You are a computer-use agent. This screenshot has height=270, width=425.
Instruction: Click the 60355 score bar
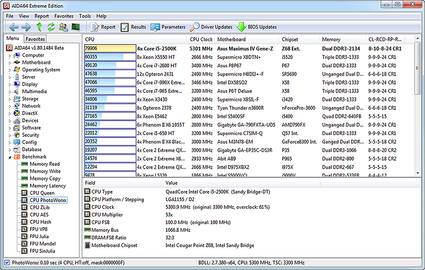110,57
